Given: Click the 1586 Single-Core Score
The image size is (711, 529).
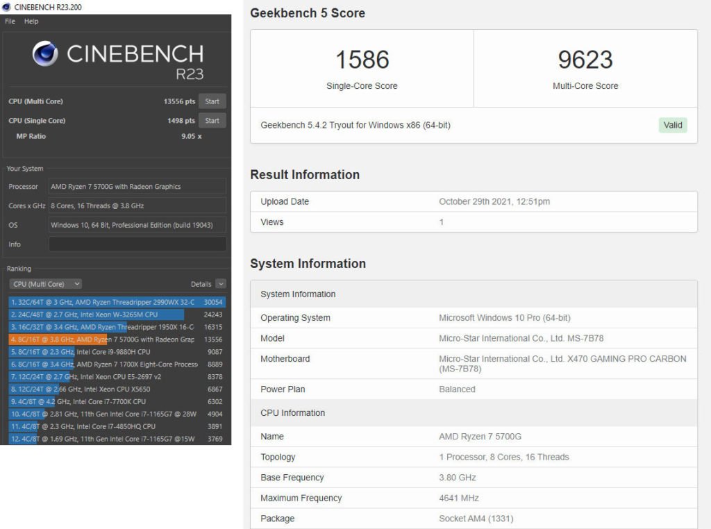Looking at the screenshot, I should point(362,60).
